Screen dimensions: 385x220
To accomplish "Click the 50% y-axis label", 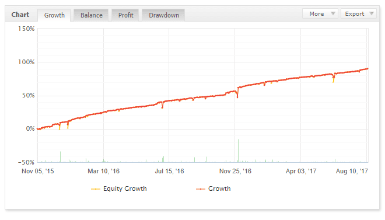I will pyautogui.click(x=28, y=96).
